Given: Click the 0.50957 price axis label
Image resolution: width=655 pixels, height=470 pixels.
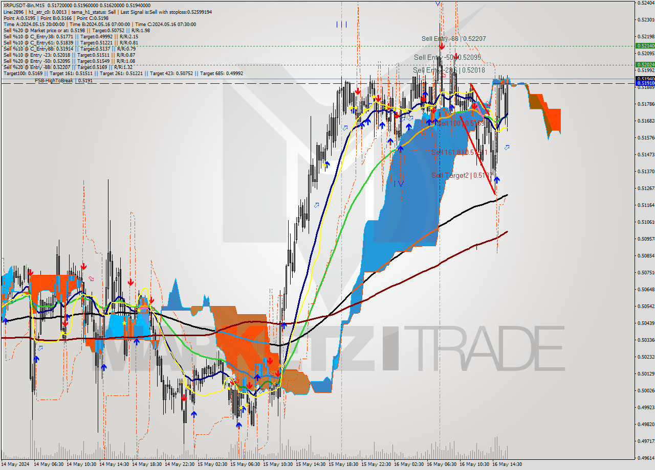Looking at the screenshot, I should pos(646,239).
